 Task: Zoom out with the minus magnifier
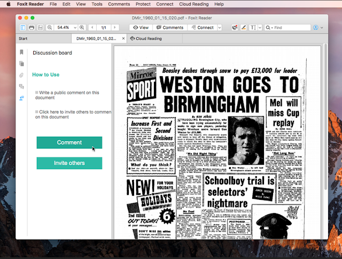tap(50, 27)
